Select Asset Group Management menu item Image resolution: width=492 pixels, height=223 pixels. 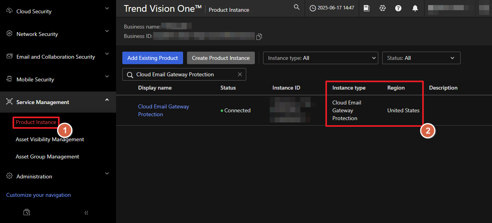pos(47,156)
